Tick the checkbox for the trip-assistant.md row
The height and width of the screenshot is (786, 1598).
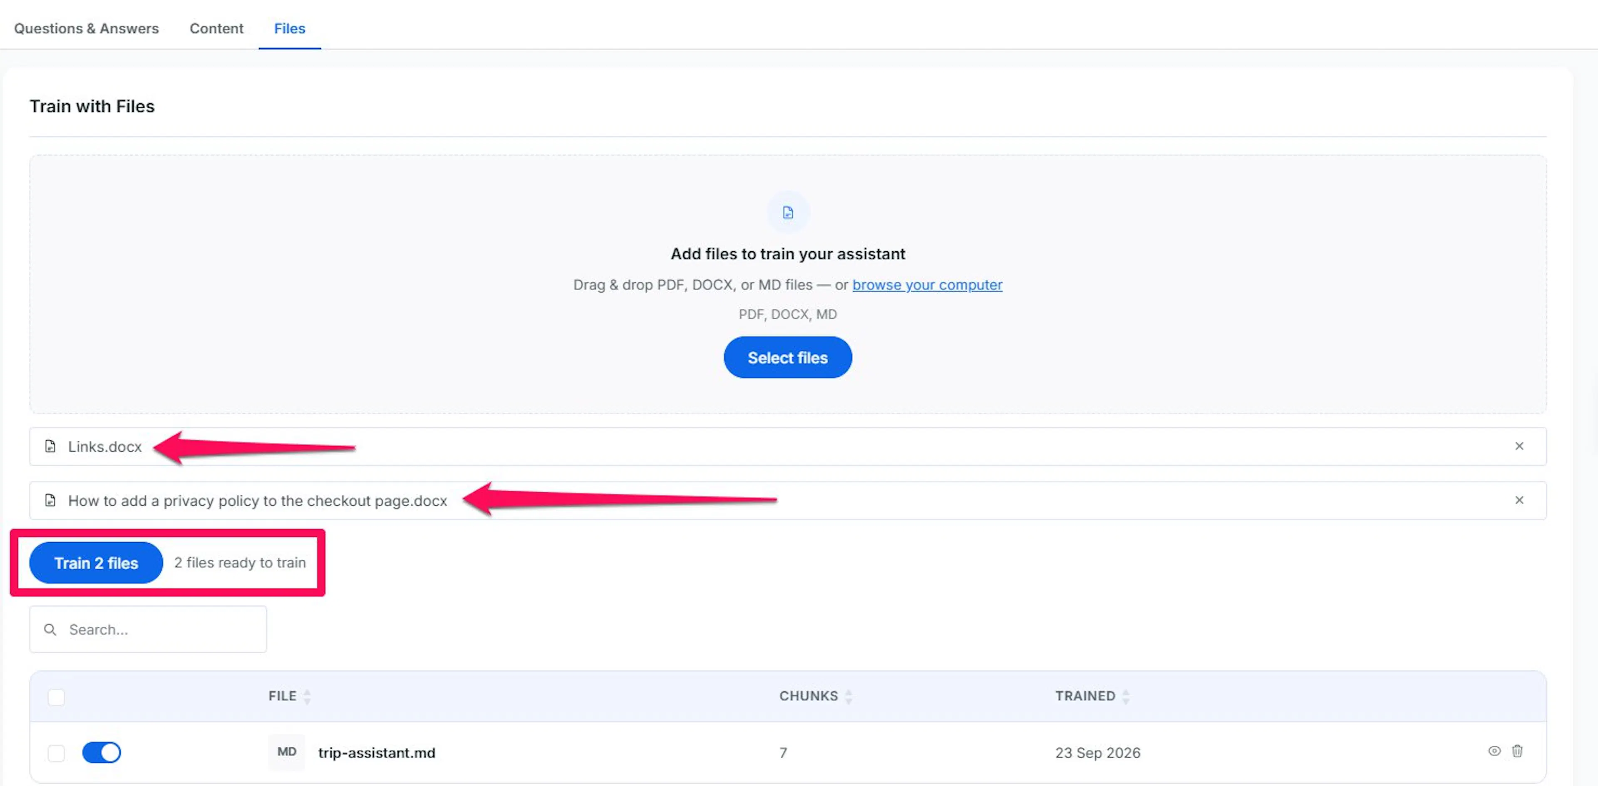point(56,753)
